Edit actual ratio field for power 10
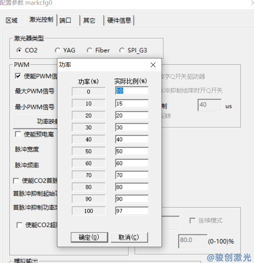The height and width of the screenshot is (263, 254). pyautogui.click(x=132, y=103)
